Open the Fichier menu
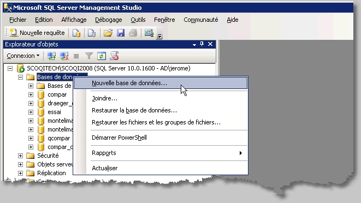361x203 pixels. [17, 20]
